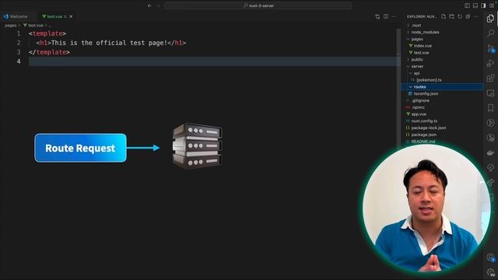The height and width of the screenshot is (280, 498).
Task: Open app.vue in Explorer
Action: pos(419,114)
